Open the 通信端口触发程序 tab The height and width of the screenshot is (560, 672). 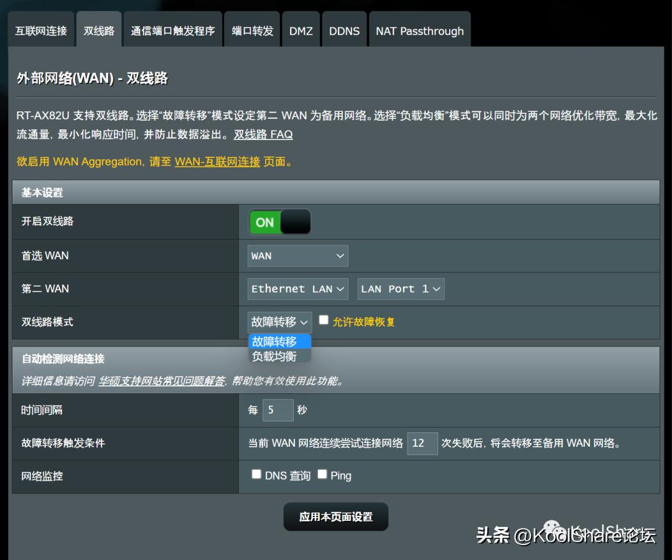click(x=172, y=29)
